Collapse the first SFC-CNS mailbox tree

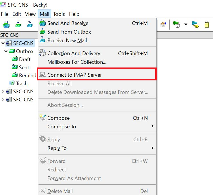click(3, 43)
